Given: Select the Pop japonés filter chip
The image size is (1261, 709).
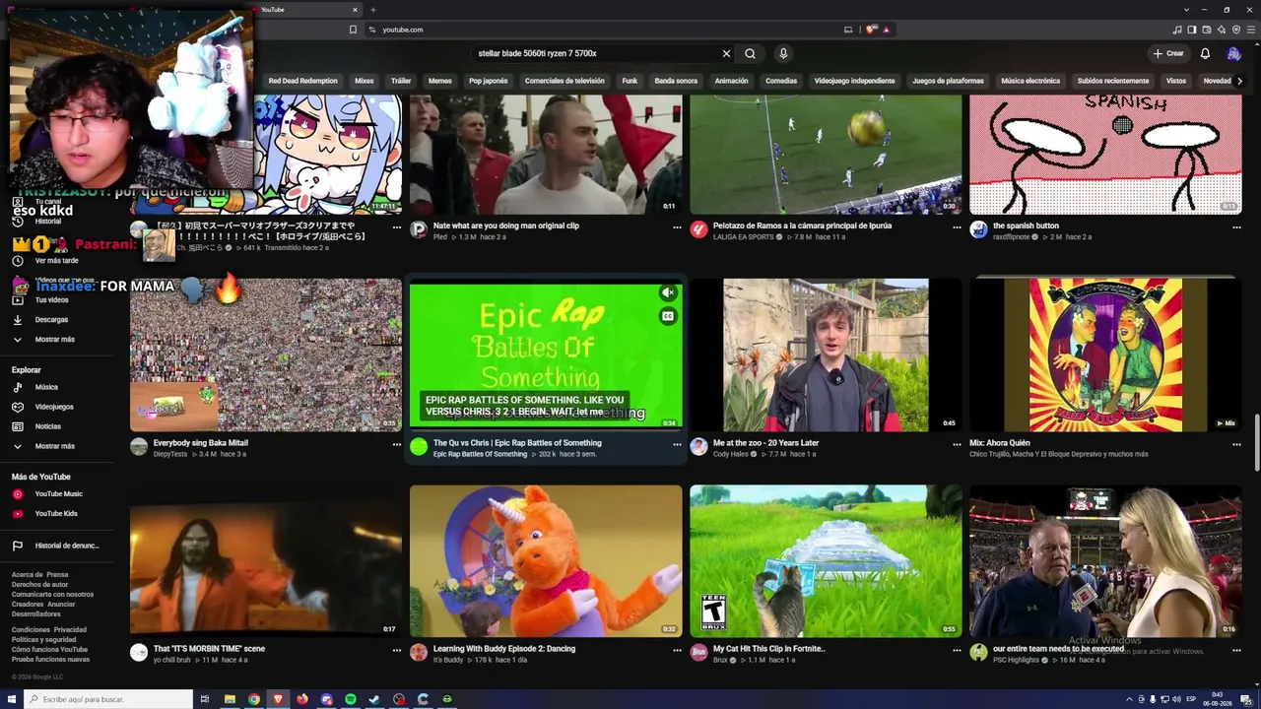Looking at the screenshot, I should tap(489, 81).
